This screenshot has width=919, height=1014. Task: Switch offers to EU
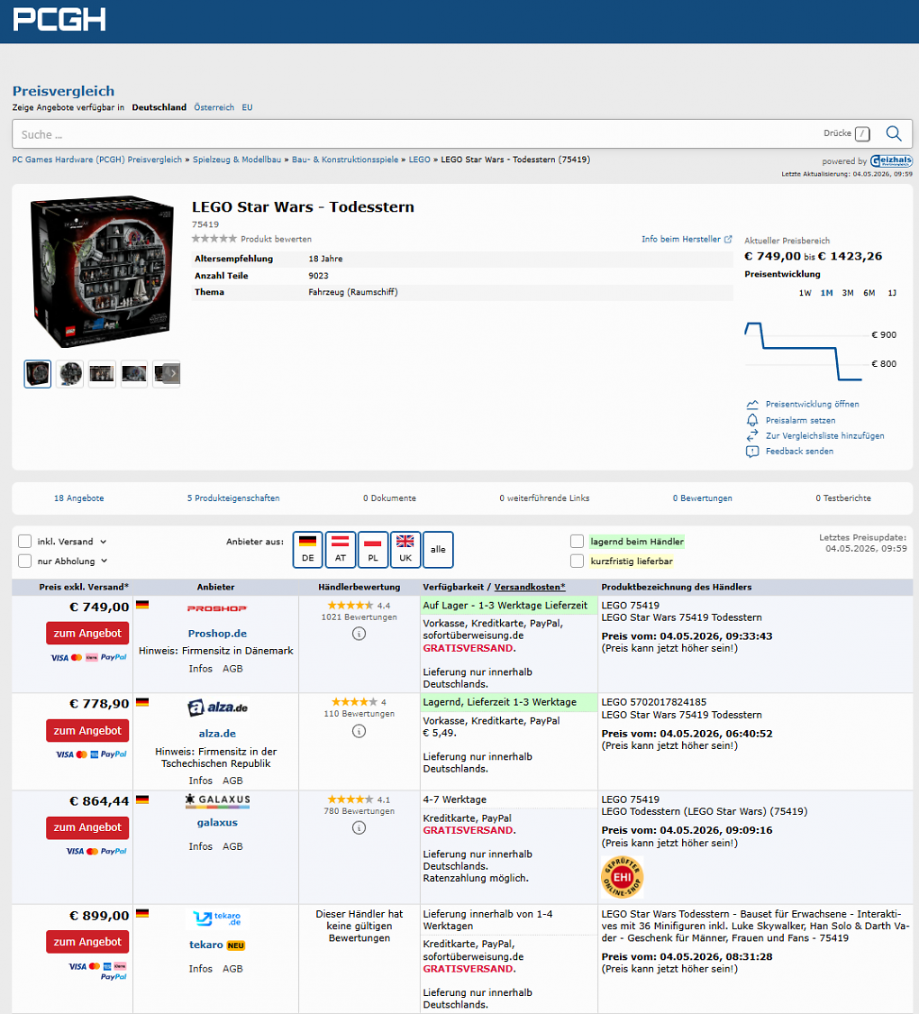247,107
